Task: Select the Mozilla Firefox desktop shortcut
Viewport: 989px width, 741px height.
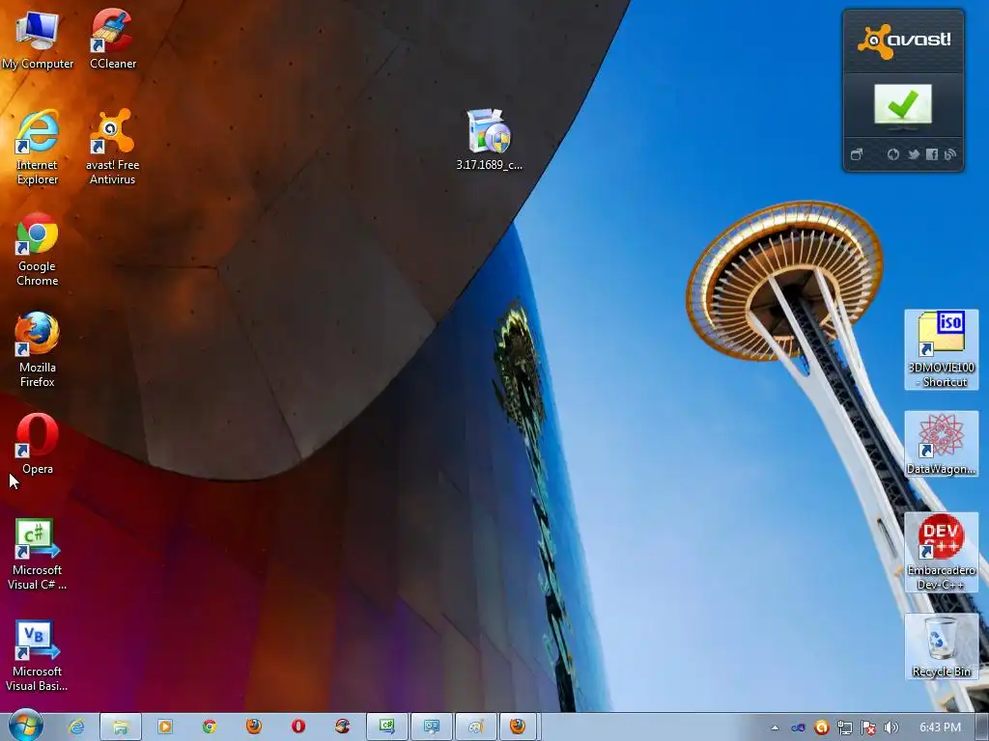Action: click(x=38, y=350)
